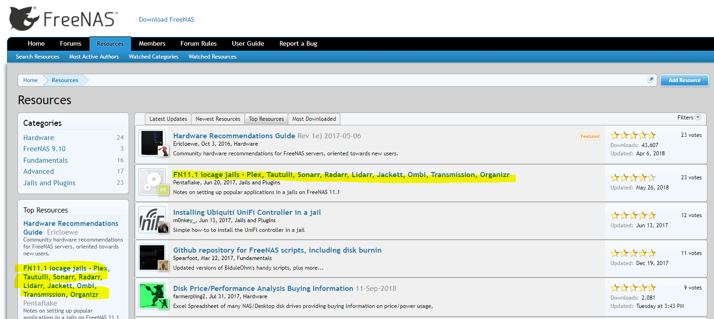The height and width of the screenshot is (319, 714).
Task: Open Github repository for FreeNAS scripts title
Action: point(277,250)
